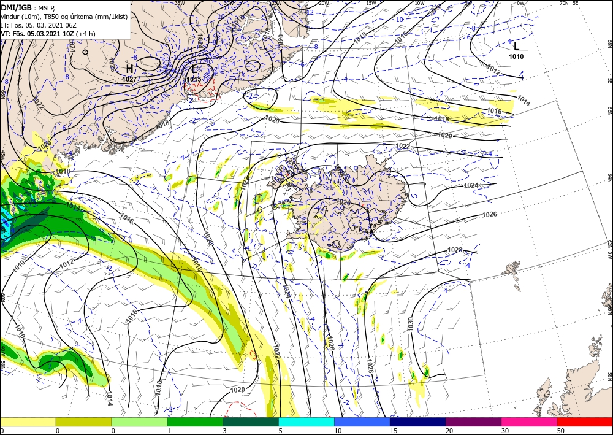
Task: Select the 'IT: Fös. 05. 03. 2021 06Z' line
Action: [37, 25]
